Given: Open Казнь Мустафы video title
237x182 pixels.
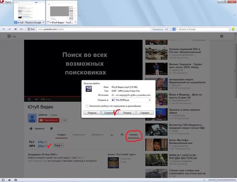Looking at the screenshot, I should coord(181,141).
